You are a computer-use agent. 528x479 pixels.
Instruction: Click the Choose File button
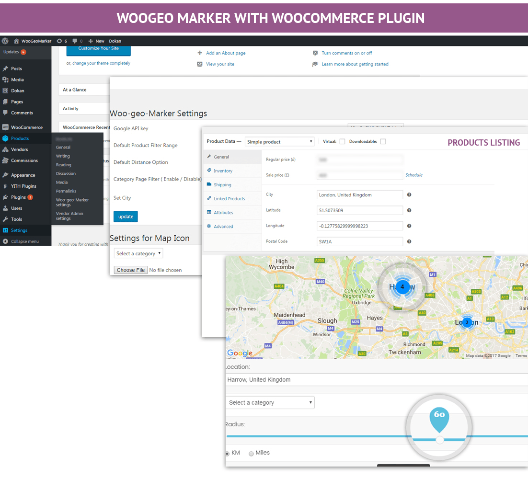[x=131, y=270]
